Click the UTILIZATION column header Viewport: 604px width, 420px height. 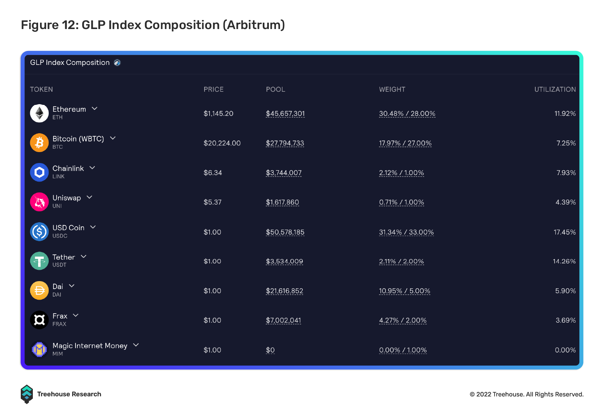pyautogui.click(x=555, y=89)
